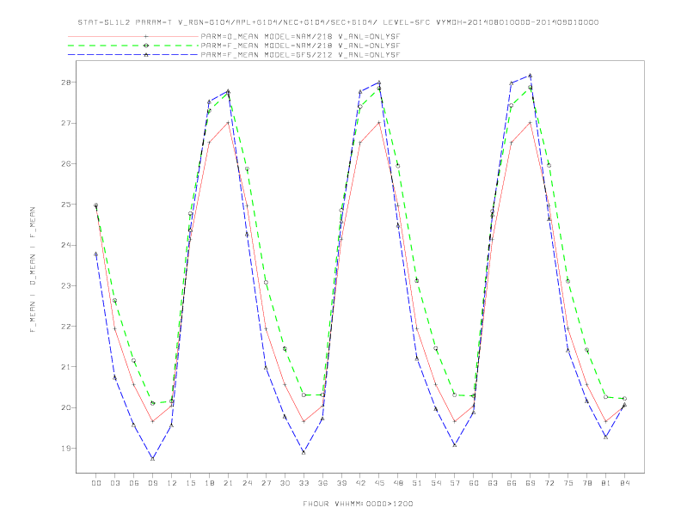681x526 pixels.
Task: Click x-axis forecast hour label 48
Action: pyautogui.click(x=398, y=483)
